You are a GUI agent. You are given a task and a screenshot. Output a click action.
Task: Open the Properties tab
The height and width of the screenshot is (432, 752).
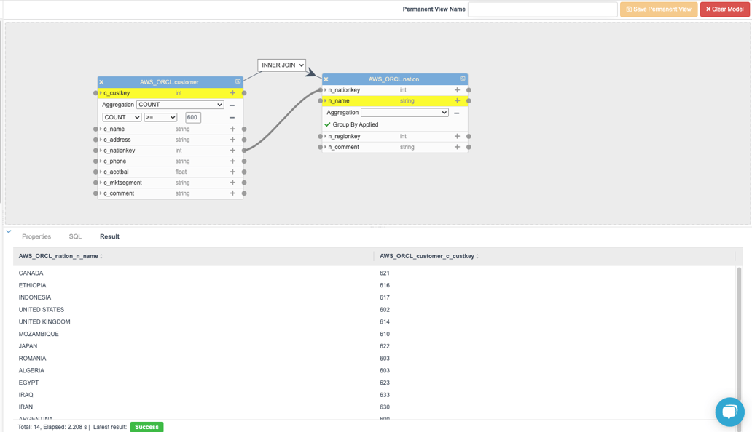point(36,236)
